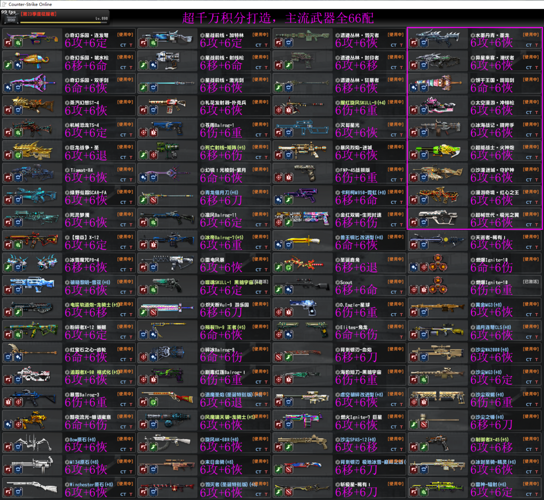
Task: Click the CT label on 追月连弩CLS(+8) row
Action: click(529, 337)
